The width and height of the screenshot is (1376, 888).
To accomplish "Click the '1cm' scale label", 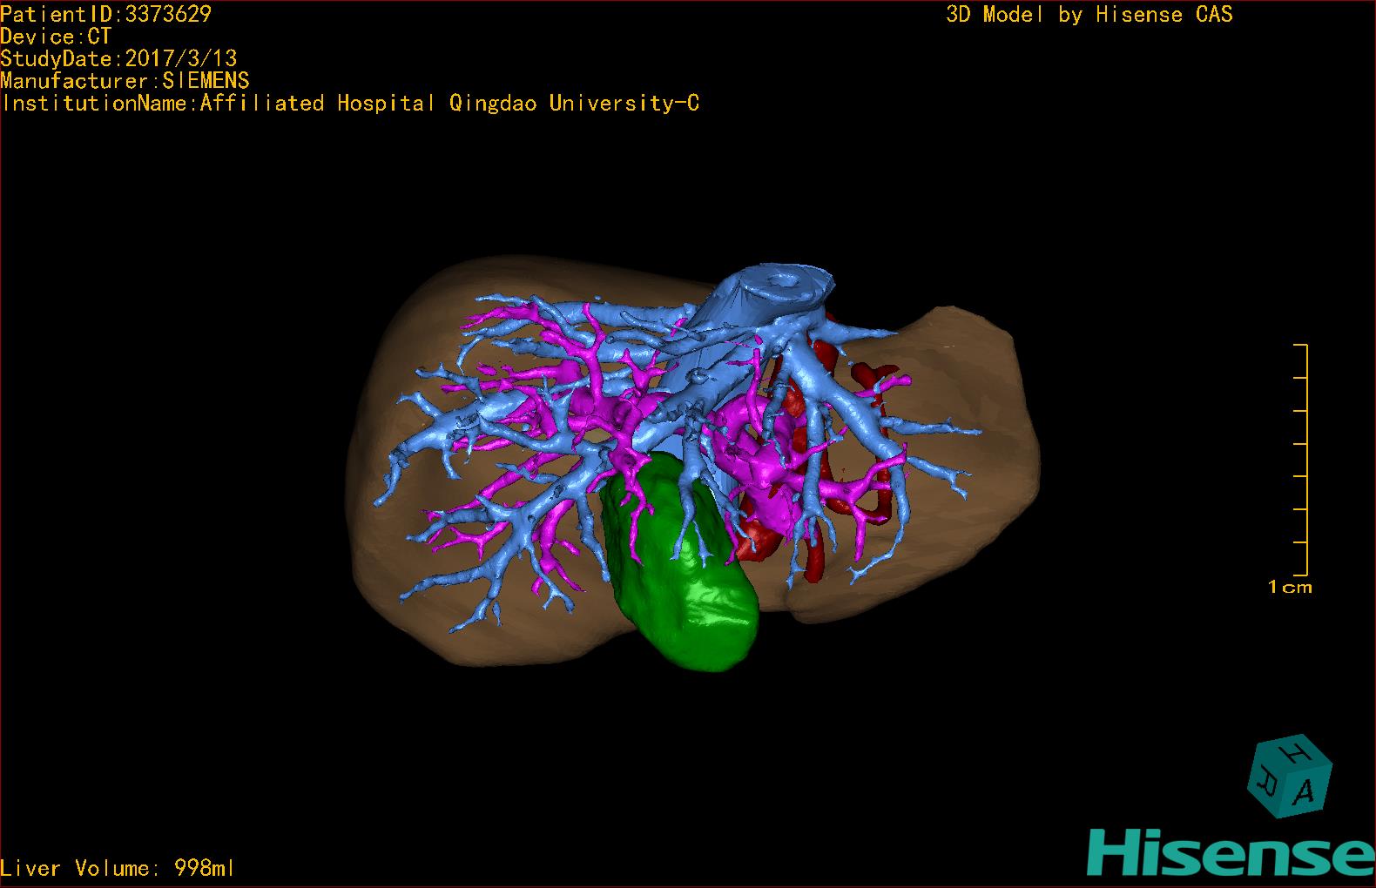I will click(x=1290, y=588).
